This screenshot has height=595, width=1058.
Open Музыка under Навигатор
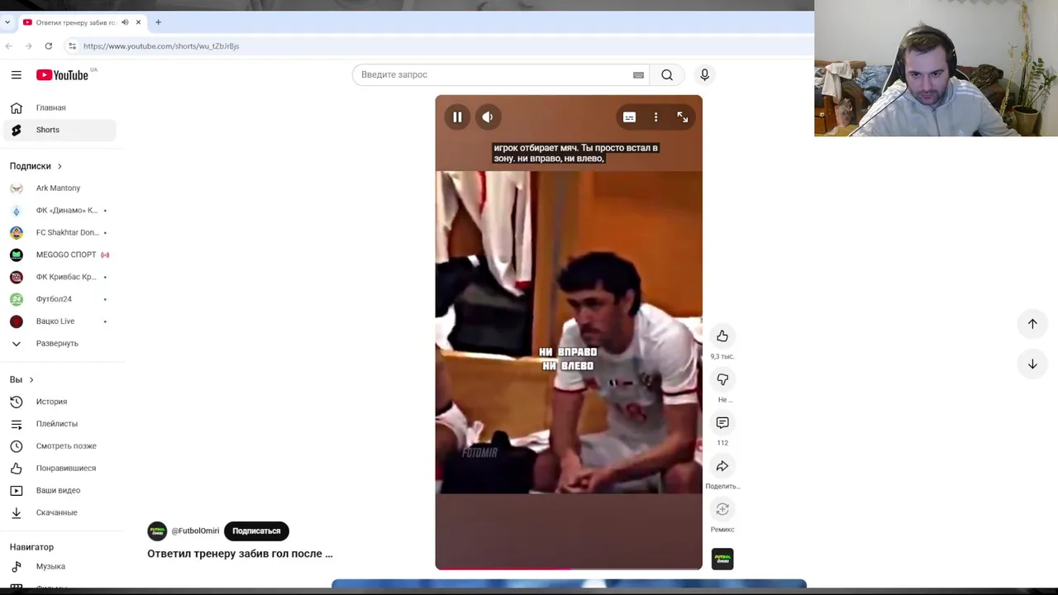pyautogui.click(x=60, y=566)
